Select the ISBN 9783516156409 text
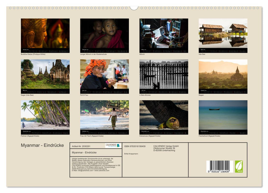268x193 pixels. [x=136, y=146]
